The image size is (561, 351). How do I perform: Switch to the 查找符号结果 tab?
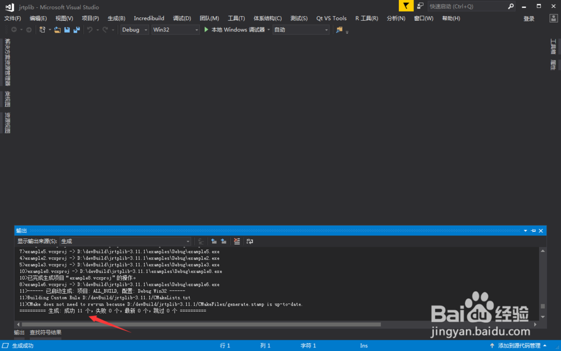coord(45,332)
